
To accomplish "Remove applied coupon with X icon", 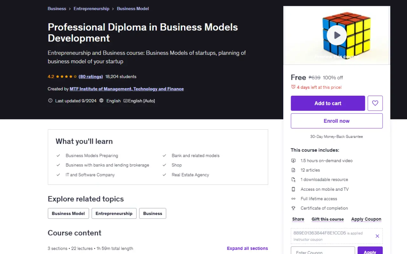I will [377, 236].
